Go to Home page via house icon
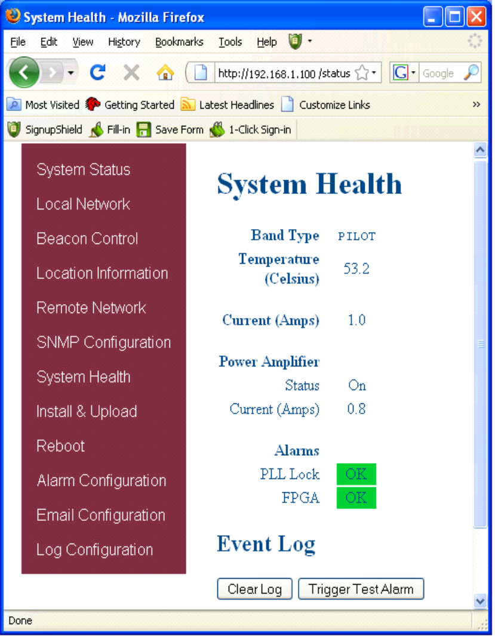Viewport: 495px width, 636px height. coord(165,73)
